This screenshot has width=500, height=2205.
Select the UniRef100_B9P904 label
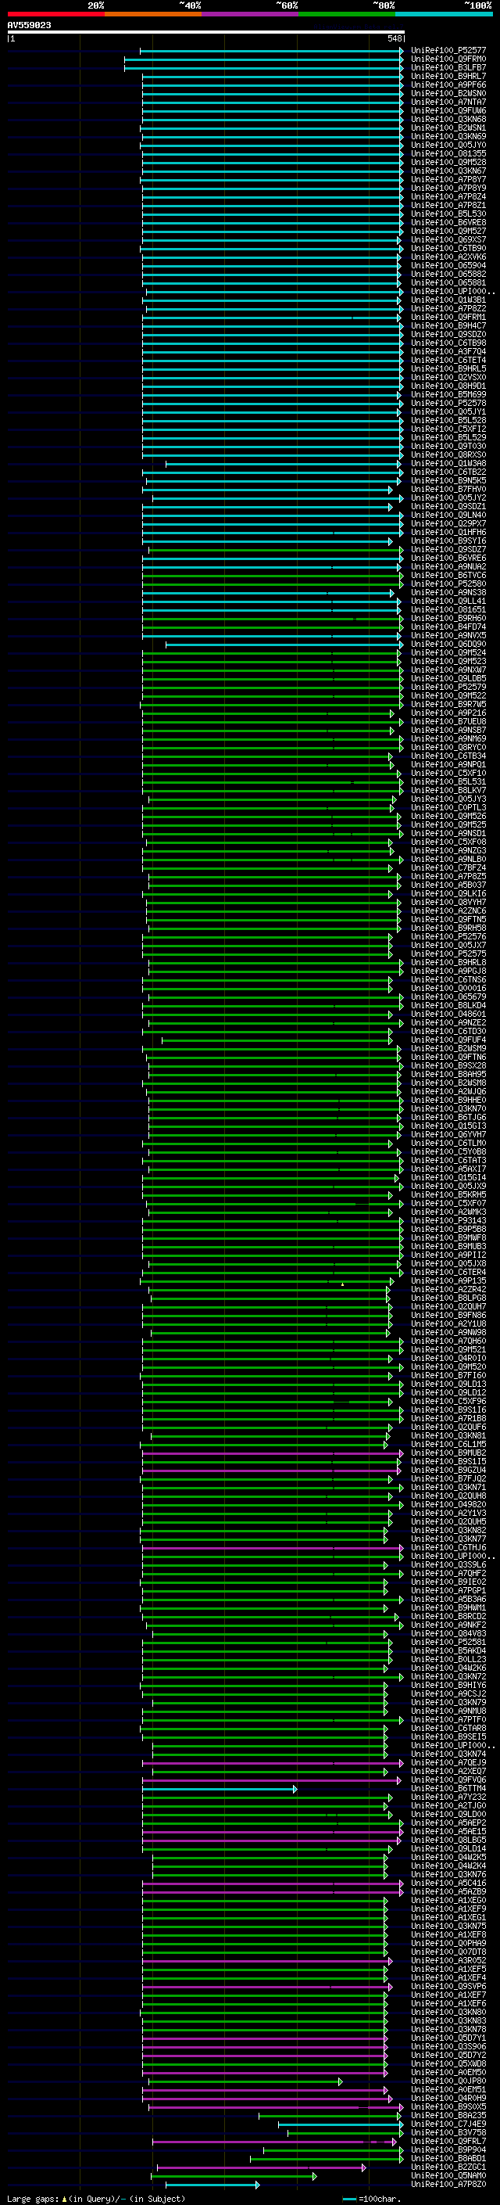click(x=448, y=2149)
